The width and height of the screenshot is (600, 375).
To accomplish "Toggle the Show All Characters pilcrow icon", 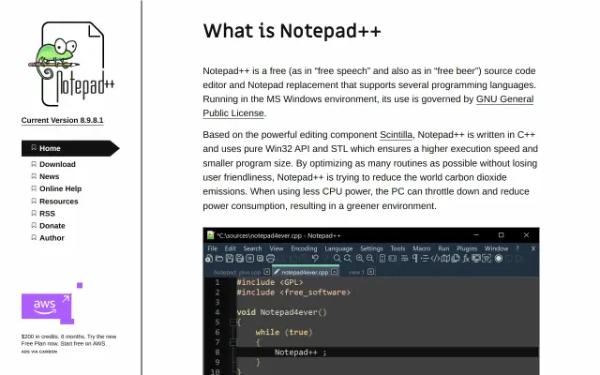I will (x=415, y=259).
